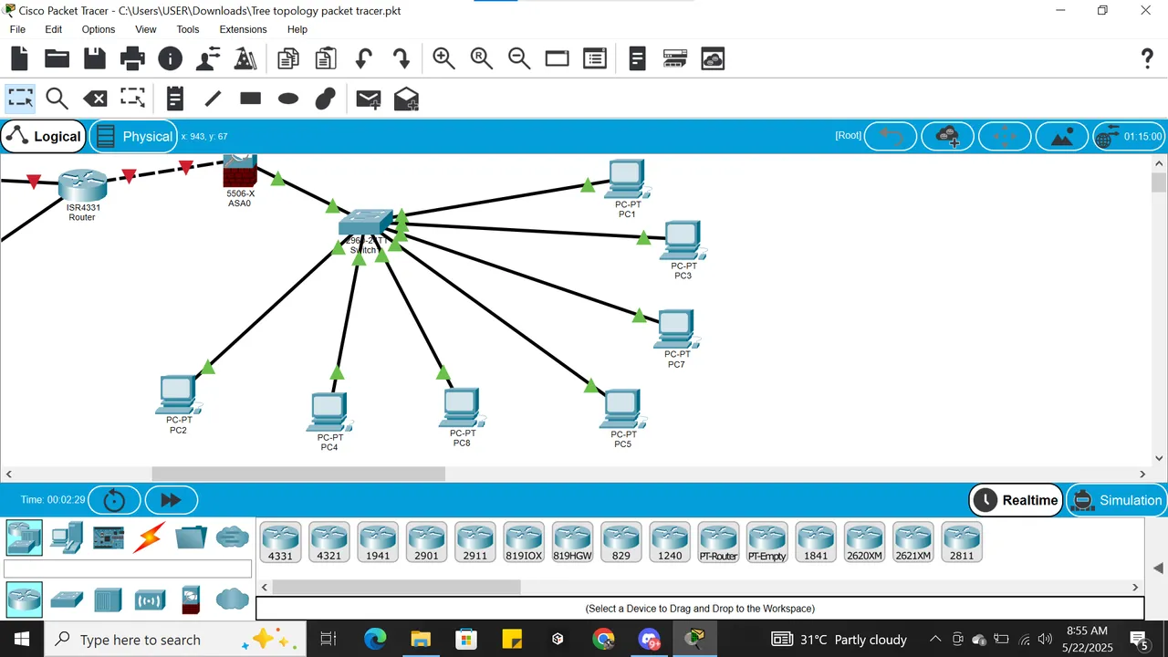Image resolution: width=1168 pixels, height=657 pixels.
Task: Open Microsoft Edge from the taskbar
Action: (x=375, y=639)
